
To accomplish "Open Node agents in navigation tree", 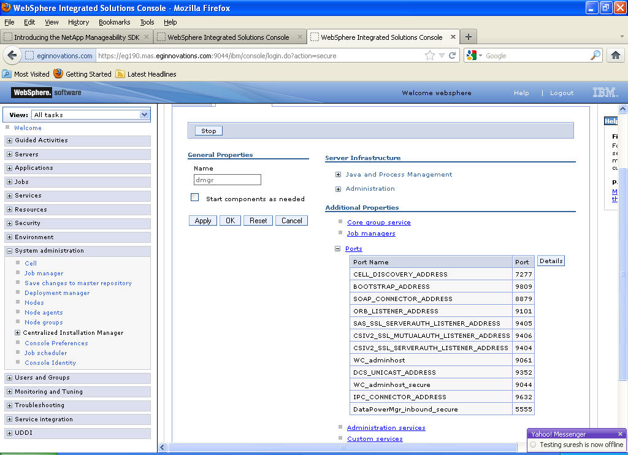I will pos(44,312).
